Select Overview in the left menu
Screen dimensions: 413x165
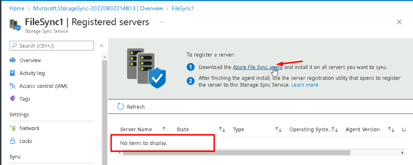click(x=30, y=60)
